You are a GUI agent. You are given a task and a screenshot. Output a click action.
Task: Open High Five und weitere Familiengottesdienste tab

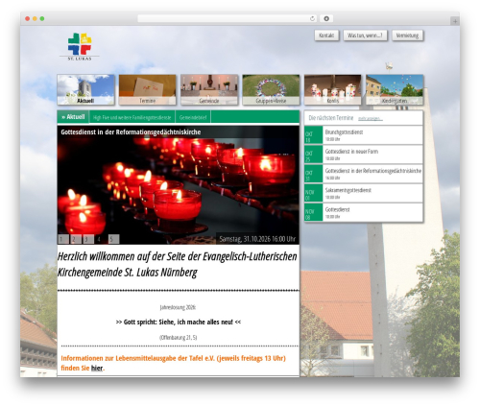coord(132,117)
